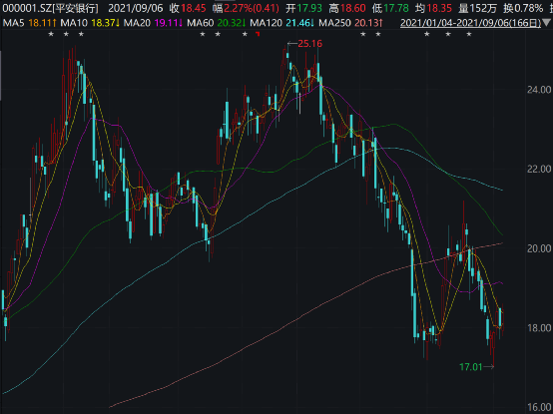Viewport: 553px width, 414px height.
Task: Click the closing price 收18.45
Action: [188, 8]
